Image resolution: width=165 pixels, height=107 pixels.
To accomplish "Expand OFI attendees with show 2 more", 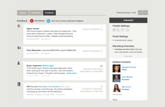I will (x=65, y=87).
